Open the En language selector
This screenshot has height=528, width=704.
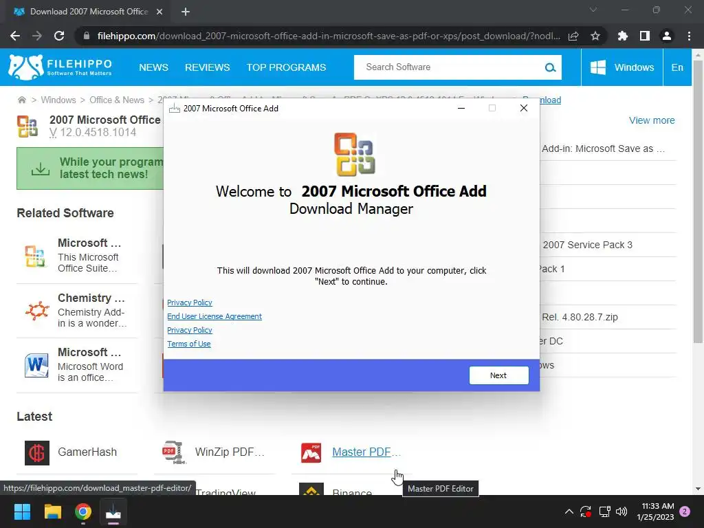pyautogui.click(x=677, y=67)
